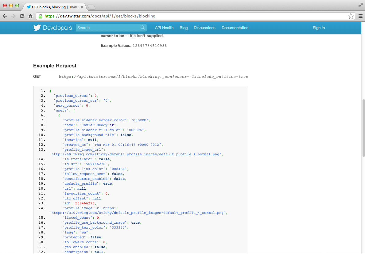Click the Twitter bird logo
This screenshot has width=365, height=254.
tap(37, 28)
